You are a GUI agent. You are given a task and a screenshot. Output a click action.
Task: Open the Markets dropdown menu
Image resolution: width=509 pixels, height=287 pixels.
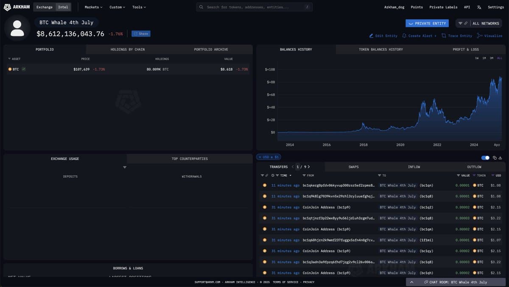(x=93, y=7)
